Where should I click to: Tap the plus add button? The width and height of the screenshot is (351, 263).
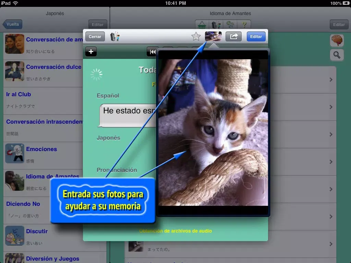pos(91,52)
